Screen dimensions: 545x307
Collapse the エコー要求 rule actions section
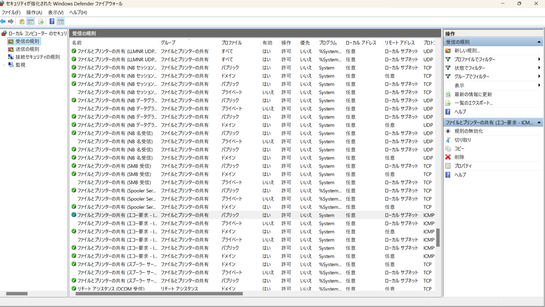pos(539,123)
